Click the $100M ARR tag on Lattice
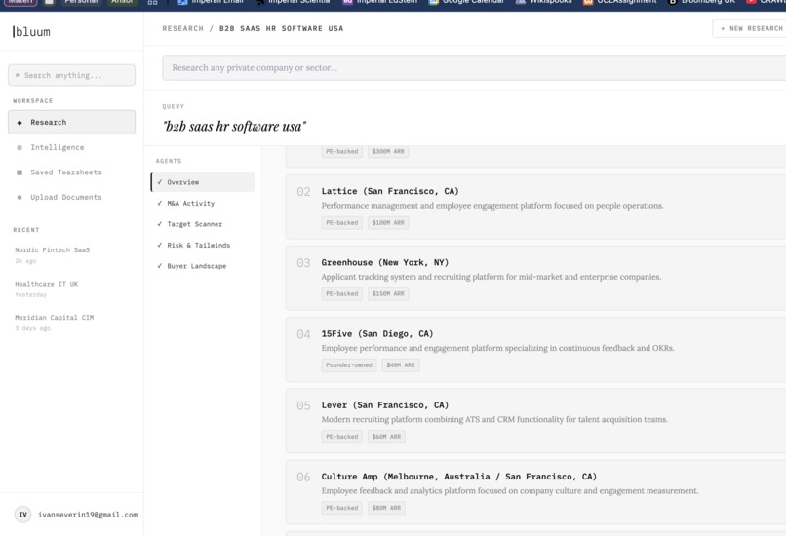This screenshot has width=786, height=536. point(388,223)
